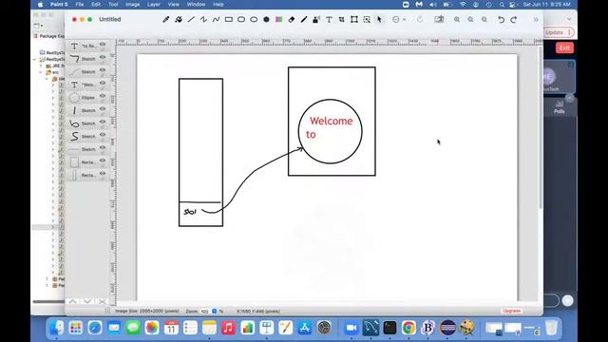Move selected layer down arrow

pyautogui.click(x=87, y=301)
